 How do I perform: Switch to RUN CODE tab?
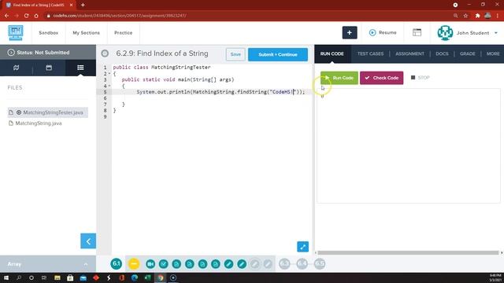(332, 53)
